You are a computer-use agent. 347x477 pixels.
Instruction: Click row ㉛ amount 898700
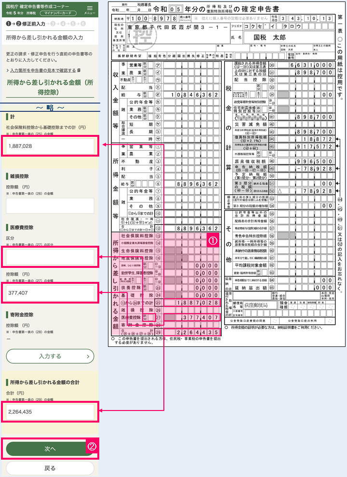[x=314, y=72]
